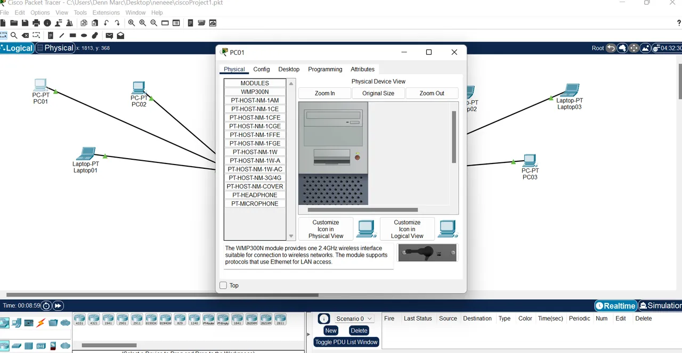The image size is (682, 353).
Task: Switch to Physical workspace view
Action: (x=55, y=48)
